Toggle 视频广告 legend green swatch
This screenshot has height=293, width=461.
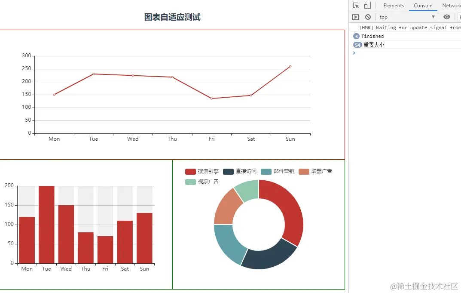pos(190,182)
